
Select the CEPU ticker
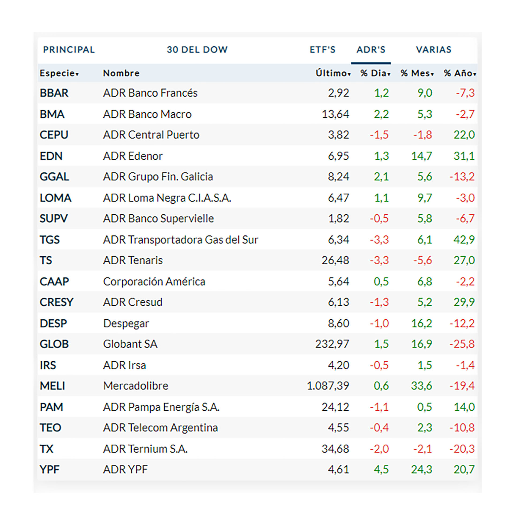tap(54, 135)
